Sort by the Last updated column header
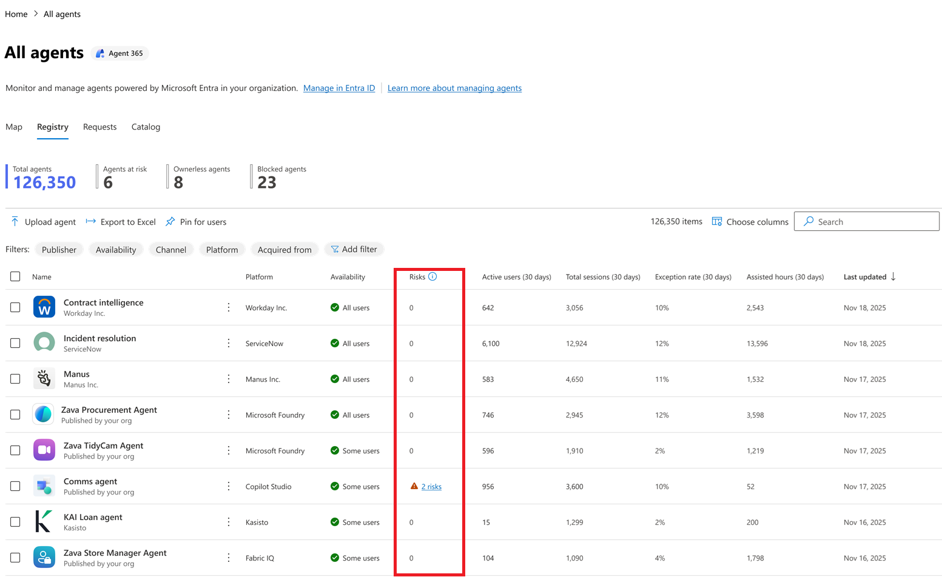The width and height of the screenshot is (942, 577). (x=865, y=277)
